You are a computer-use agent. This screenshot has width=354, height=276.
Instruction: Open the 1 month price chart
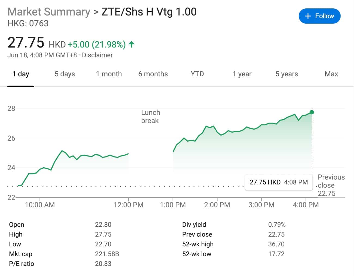pyautogui.click(x=109, y=74)
